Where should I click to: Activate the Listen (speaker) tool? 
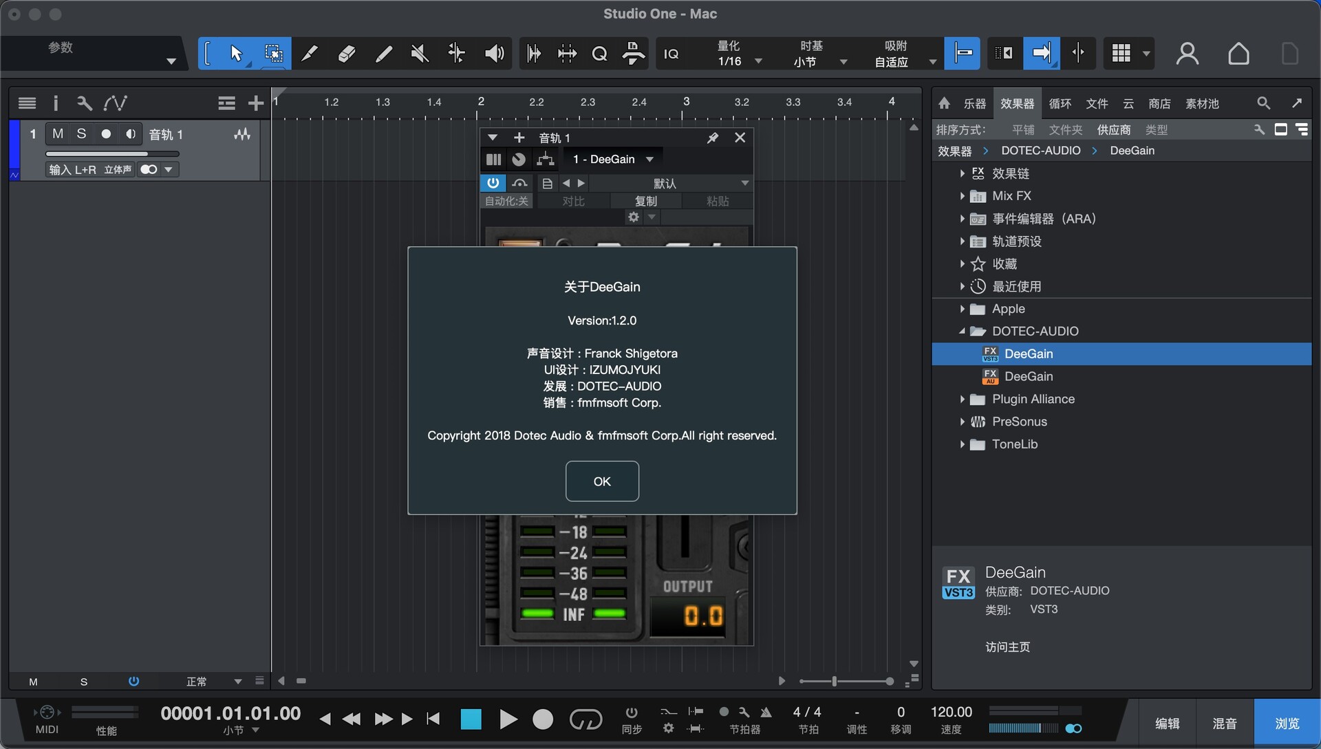click(494, 54)
